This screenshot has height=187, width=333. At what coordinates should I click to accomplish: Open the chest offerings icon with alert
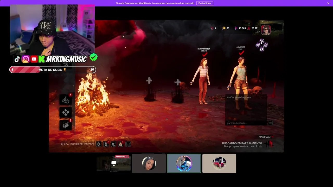tap(66, 125)
